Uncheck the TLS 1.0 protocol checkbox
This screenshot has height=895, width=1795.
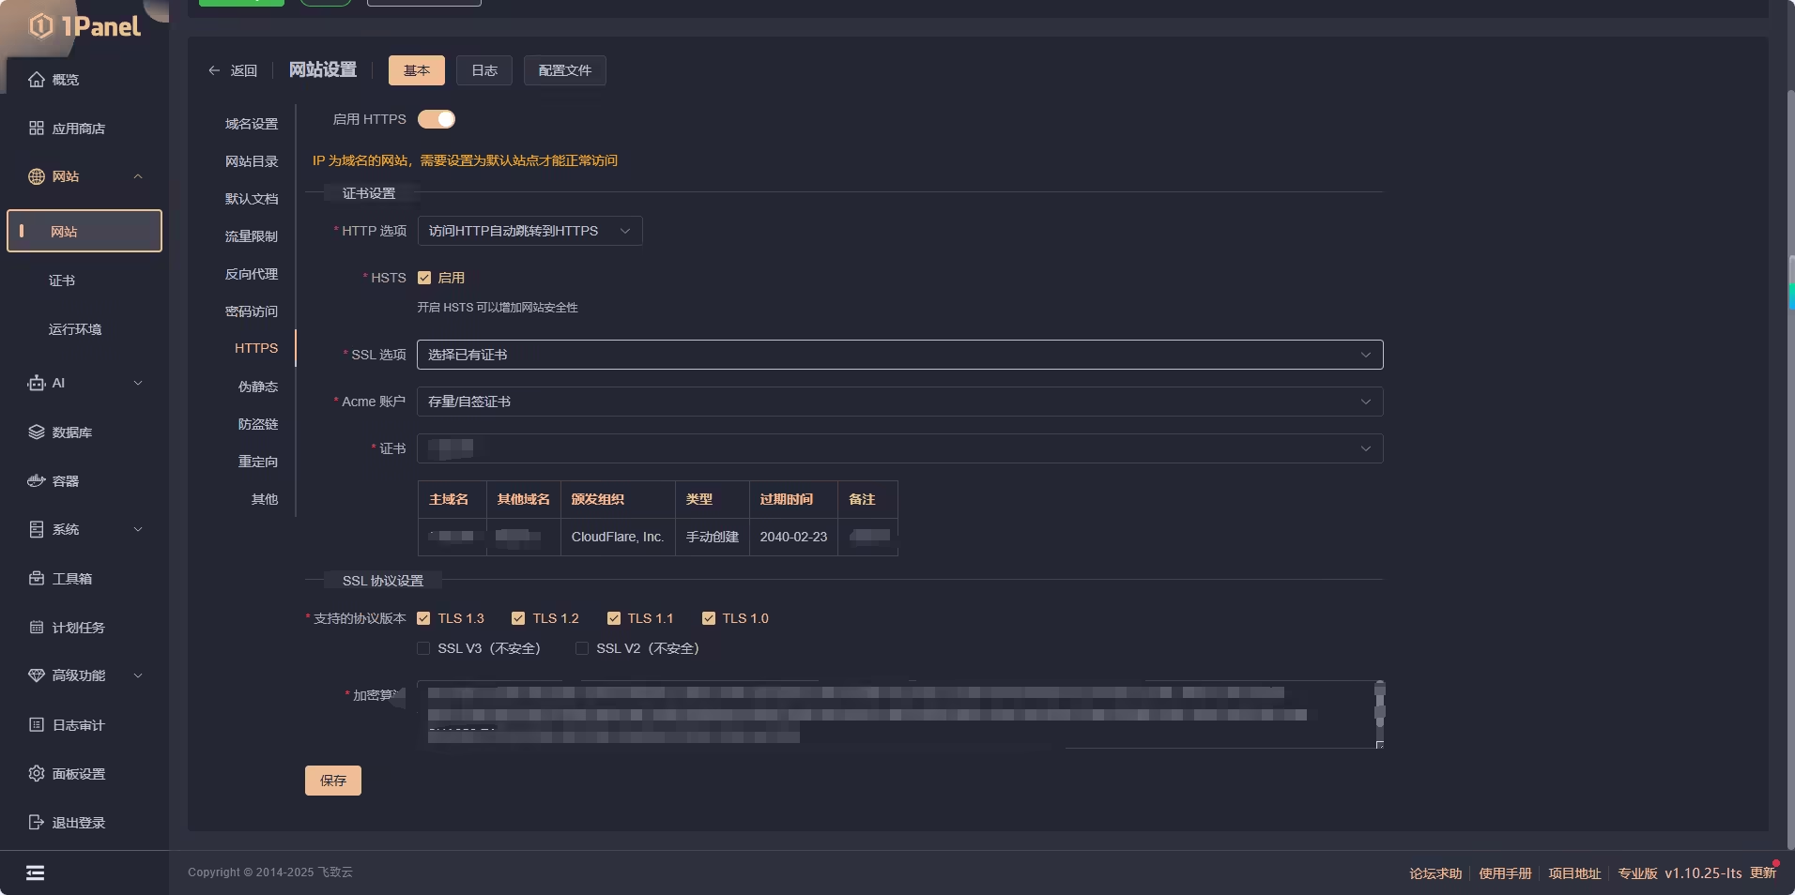(x=709, y=618)
